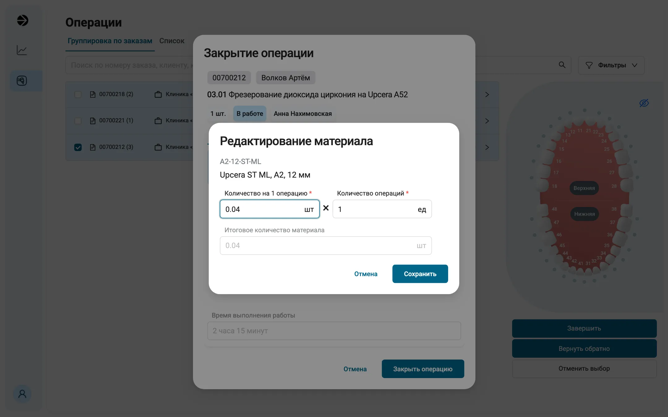
Task: Click order label 00700221 (1)
Action: click(x=116, y=120)
